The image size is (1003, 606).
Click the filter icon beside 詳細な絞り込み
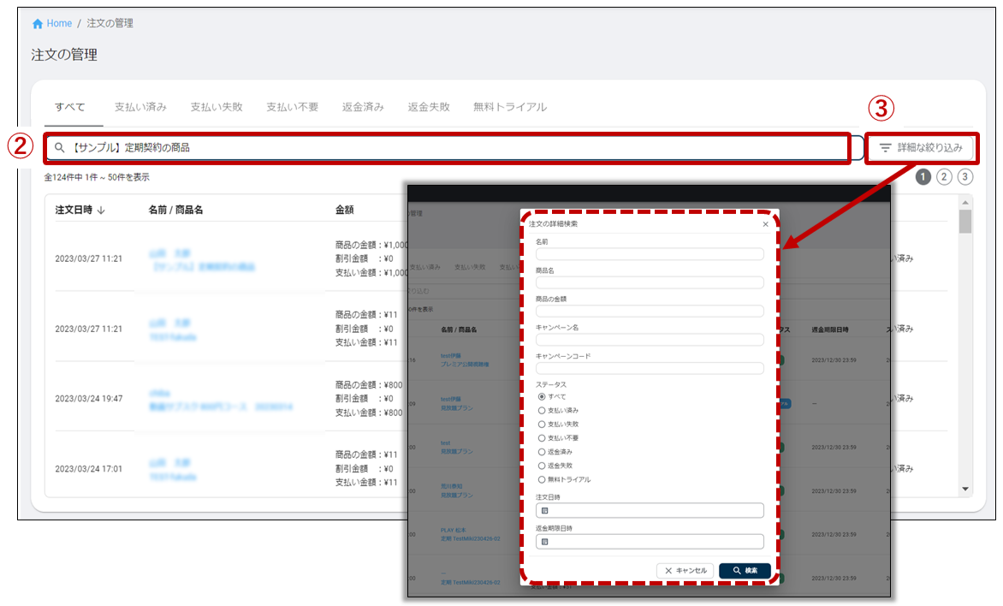point(886,148)
